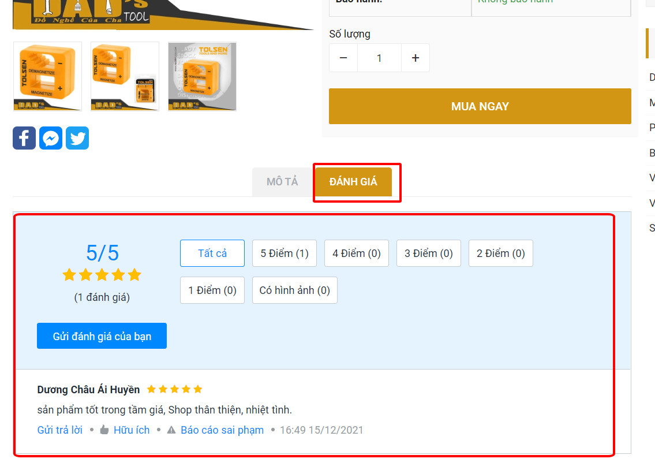
Task: Click the 5/5 rating score
Action: tap(102, 253)
